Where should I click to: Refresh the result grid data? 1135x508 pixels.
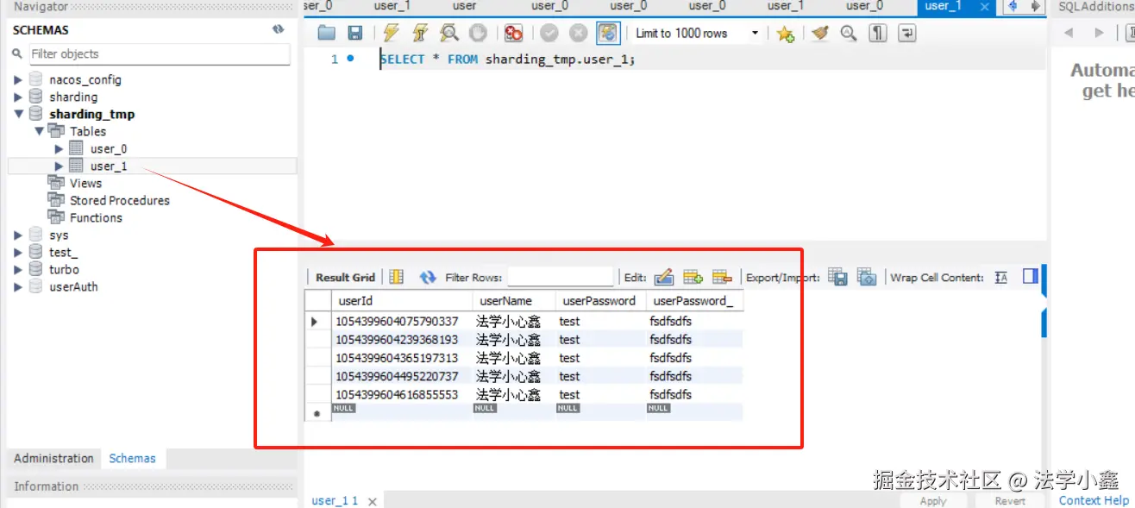[x=428, y=277]
